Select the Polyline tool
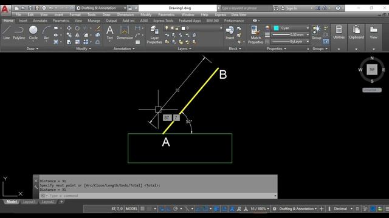 [19, 33]
